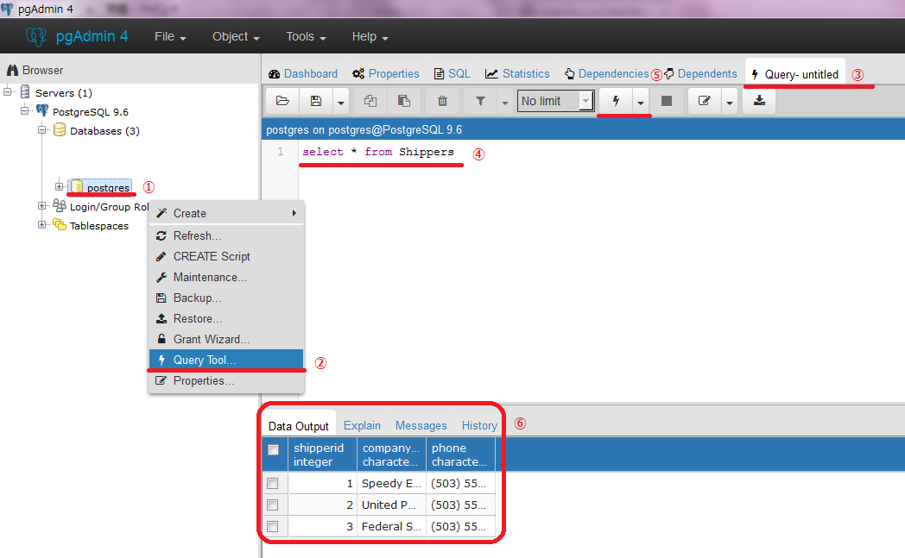905x558 pixels.
Task: Click the Download as CSV icon
Action: pos(759,101)
